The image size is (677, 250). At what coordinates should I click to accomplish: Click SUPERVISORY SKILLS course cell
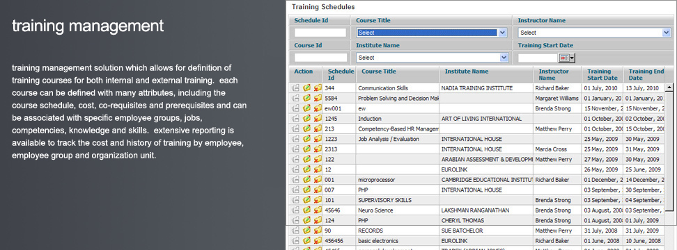click(398, 200)
